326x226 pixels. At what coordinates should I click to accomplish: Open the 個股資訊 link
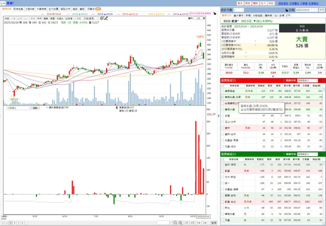(x=283, y=4)
